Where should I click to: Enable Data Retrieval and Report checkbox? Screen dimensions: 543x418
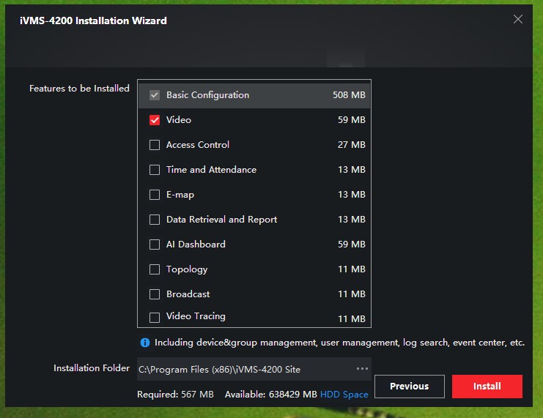[155, 220]
